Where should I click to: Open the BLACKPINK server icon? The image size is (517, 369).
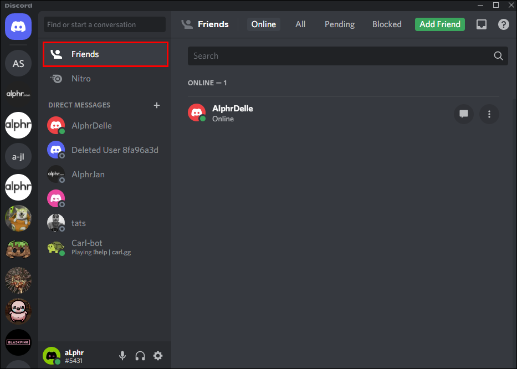pos(18,342)
